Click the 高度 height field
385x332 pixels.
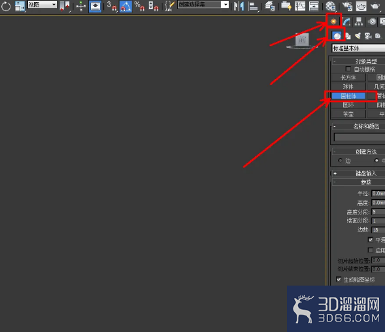pos(378,203)
